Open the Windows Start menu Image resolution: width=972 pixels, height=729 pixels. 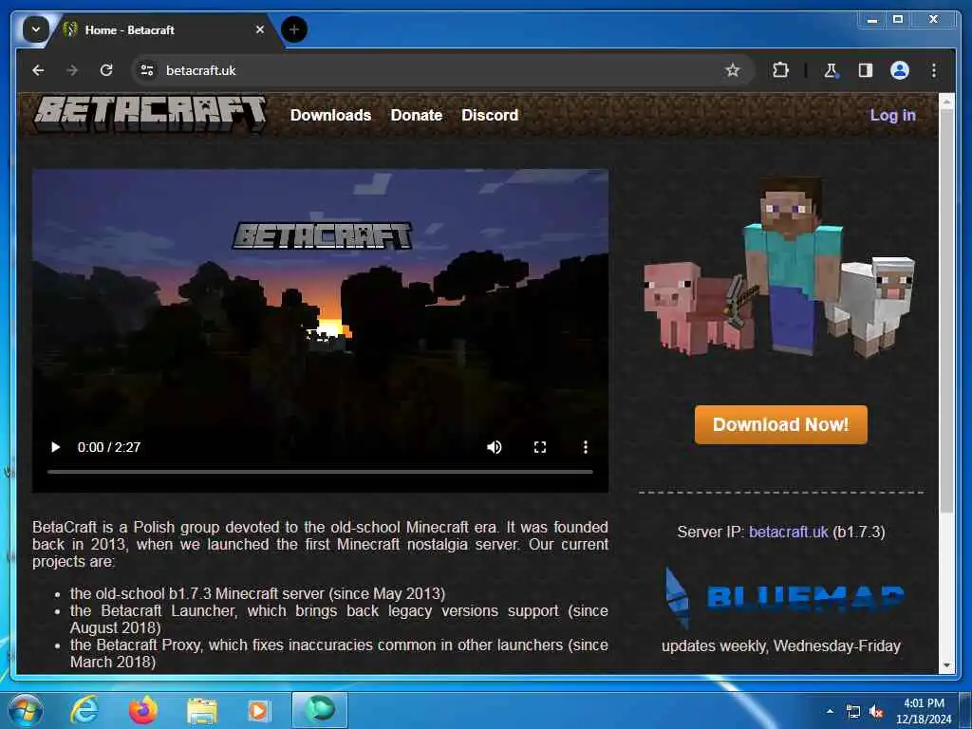coord(26,710)
